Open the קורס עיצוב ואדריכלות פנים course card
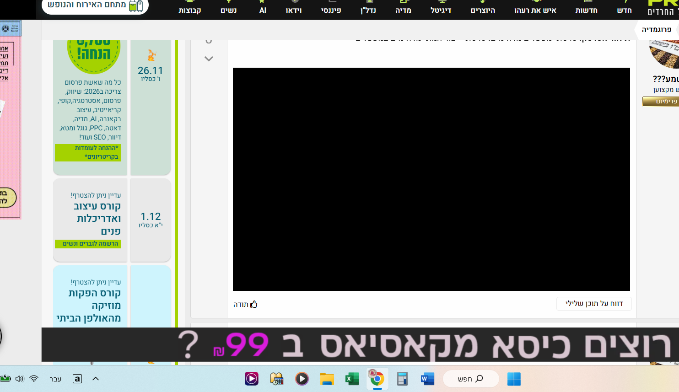This screenshot has height=392, width=679. [x=90, y=220]
